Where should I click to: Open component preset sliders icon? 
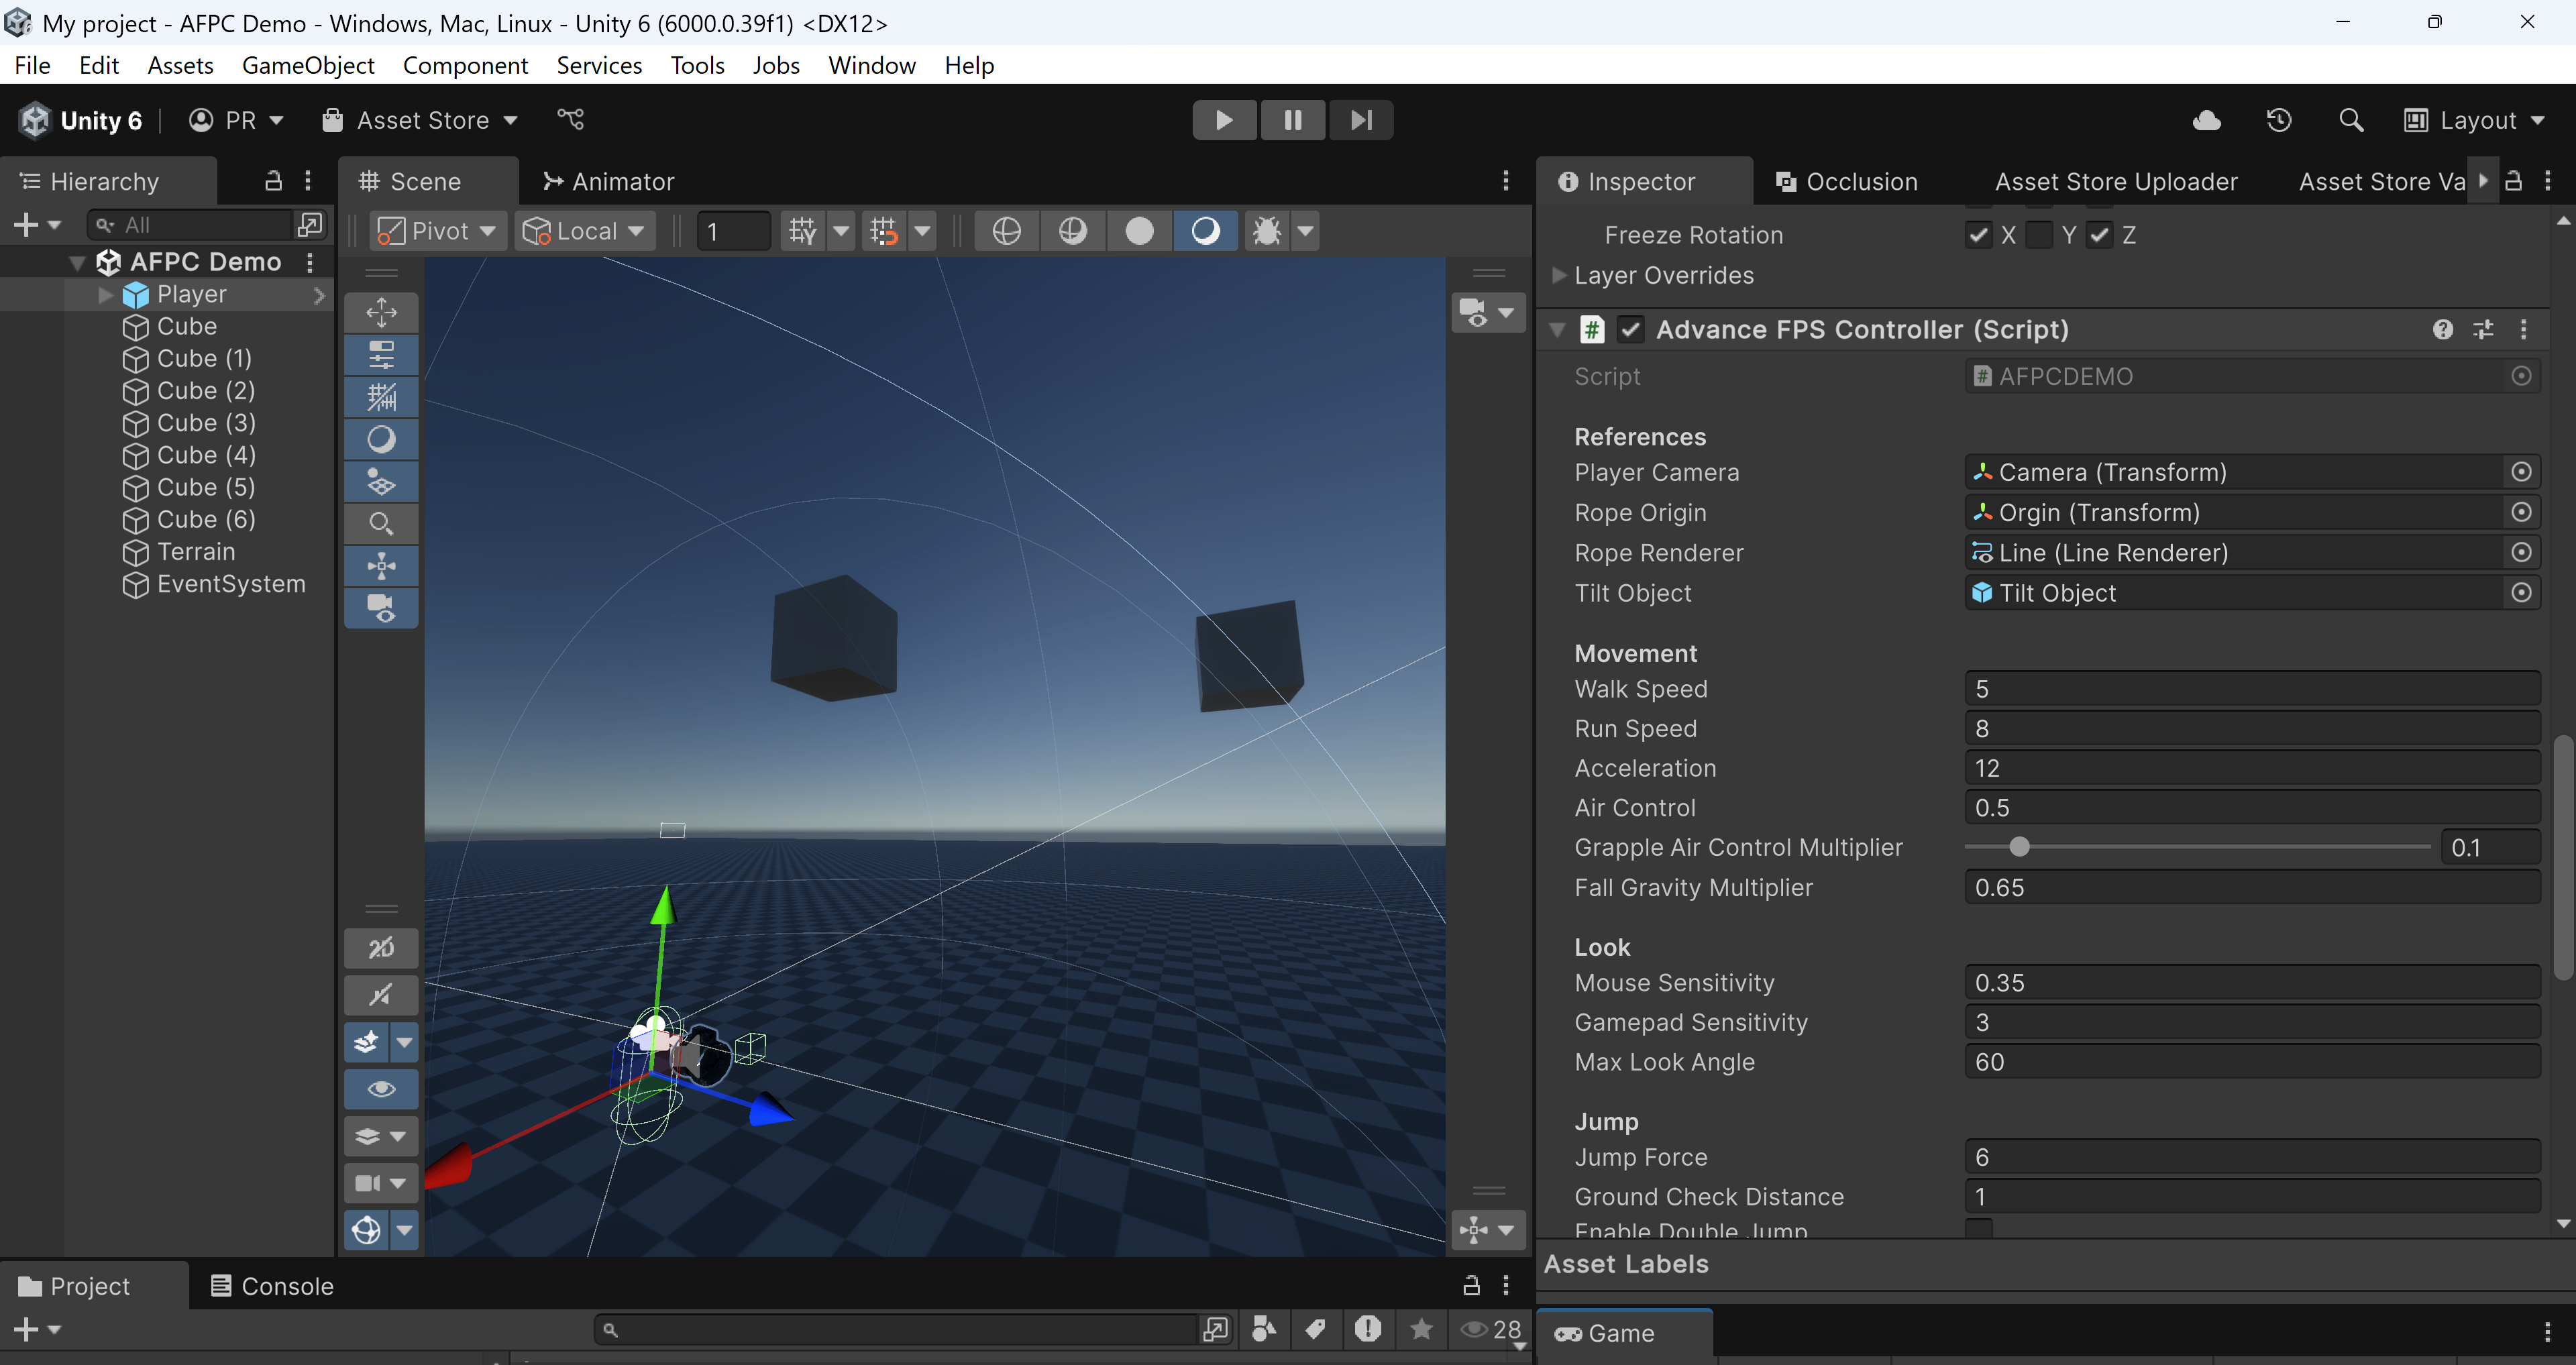click(2483, 329)
